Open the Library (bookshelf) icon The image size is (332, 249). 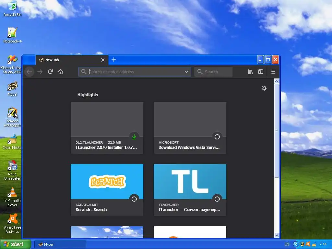point(250,72)
